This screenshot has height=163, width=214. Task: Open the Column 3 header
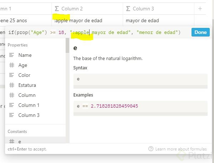pos(158,9)
